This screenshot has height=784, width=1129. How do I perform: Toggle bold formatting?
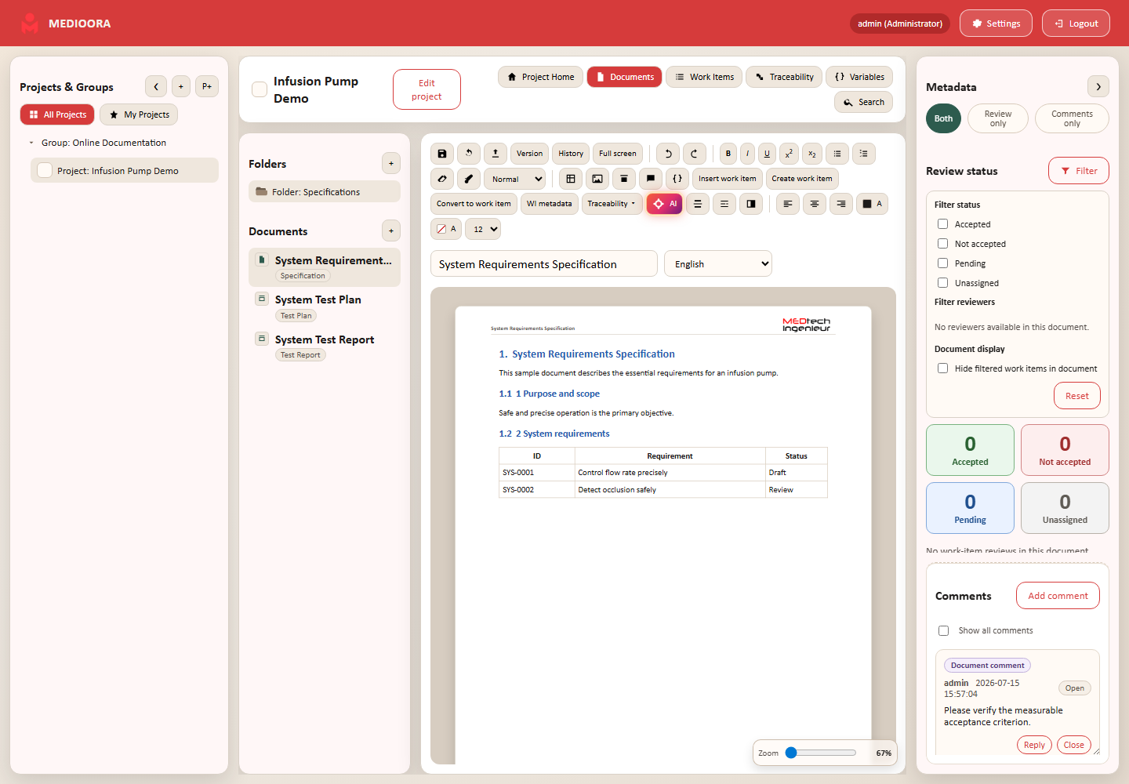tap(728, 154)
